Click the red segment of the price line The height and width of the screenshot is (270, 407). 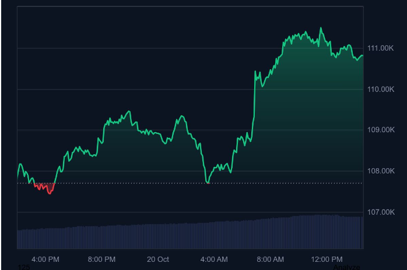click(44, 187)
